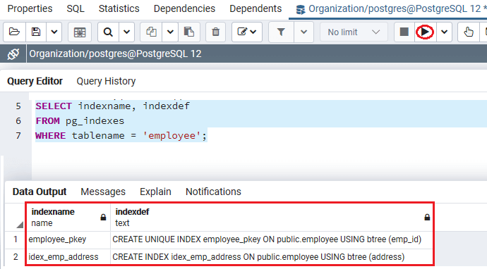
Task: Expand Filter options dropdown arrow
Action: (303, 32)
